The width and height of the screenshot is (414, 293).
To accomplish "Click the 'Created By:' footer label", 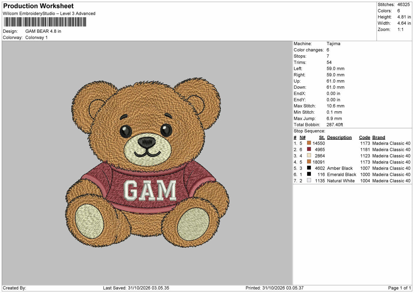I will coord(14,288).
